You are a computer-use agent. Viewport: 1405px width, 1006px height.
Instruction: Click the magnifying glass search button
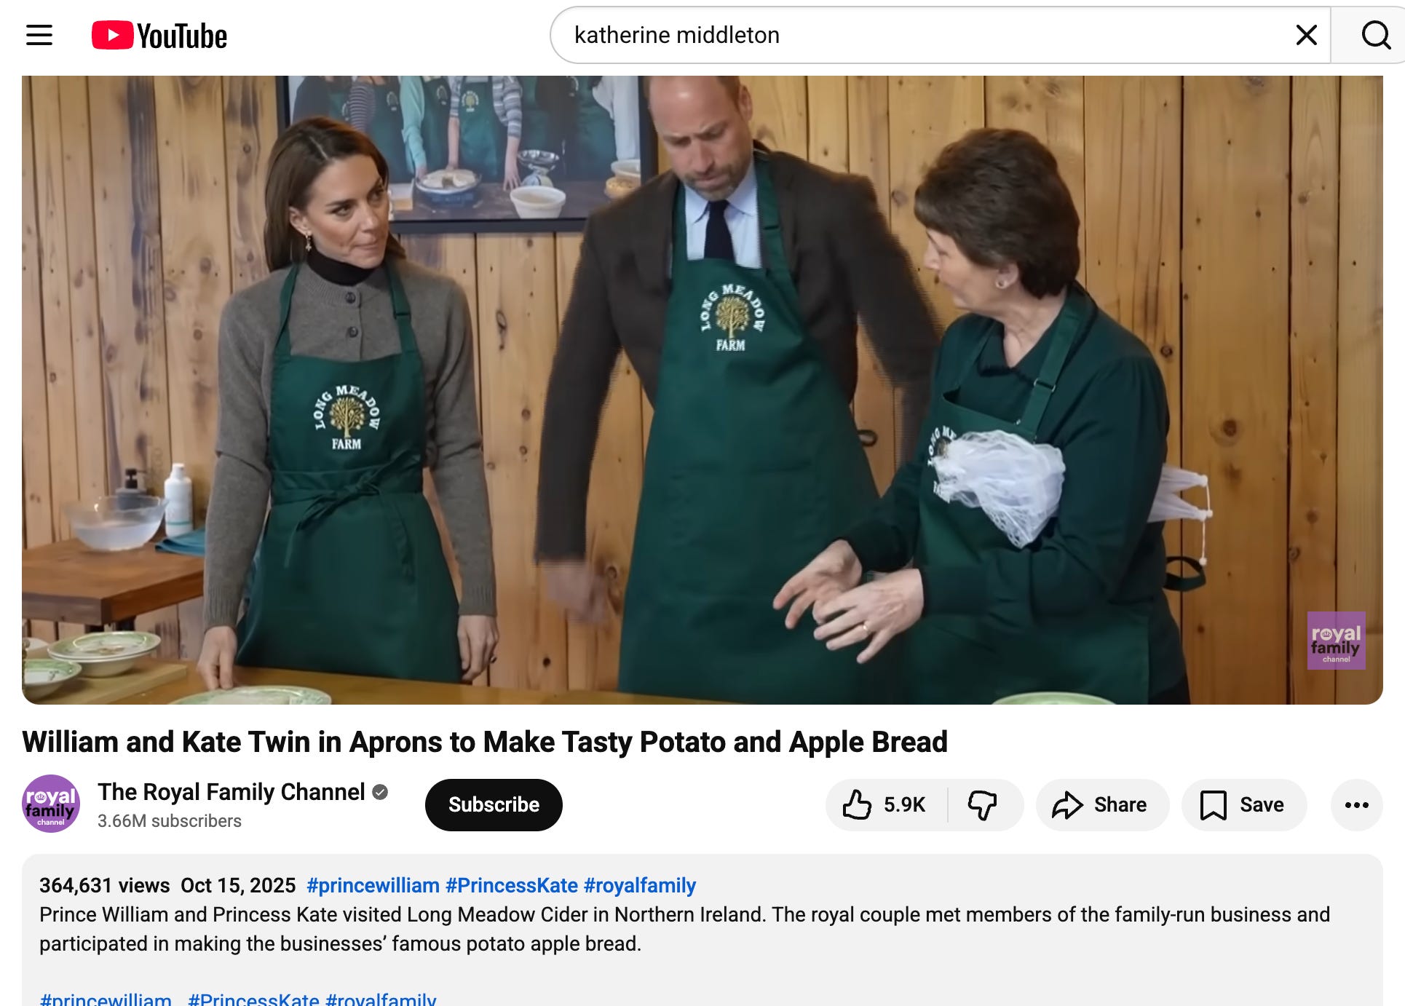coord(1374,35)
